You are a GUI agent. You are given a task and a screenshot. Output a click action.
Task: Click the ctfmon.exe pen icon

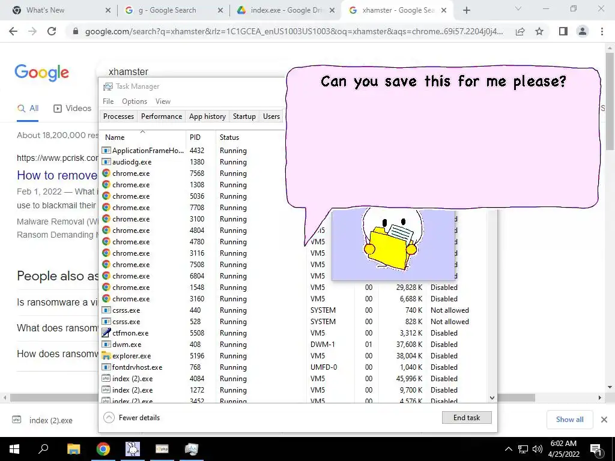pyautogui.click(x=106, y=333)
